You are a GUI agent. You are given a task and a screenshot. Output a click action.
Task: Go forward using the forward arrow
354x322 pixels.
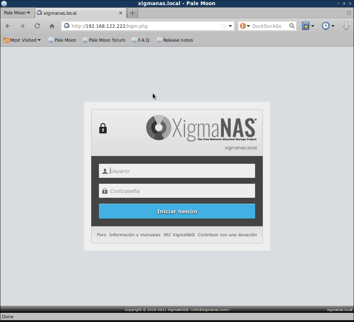click(23, 26)
